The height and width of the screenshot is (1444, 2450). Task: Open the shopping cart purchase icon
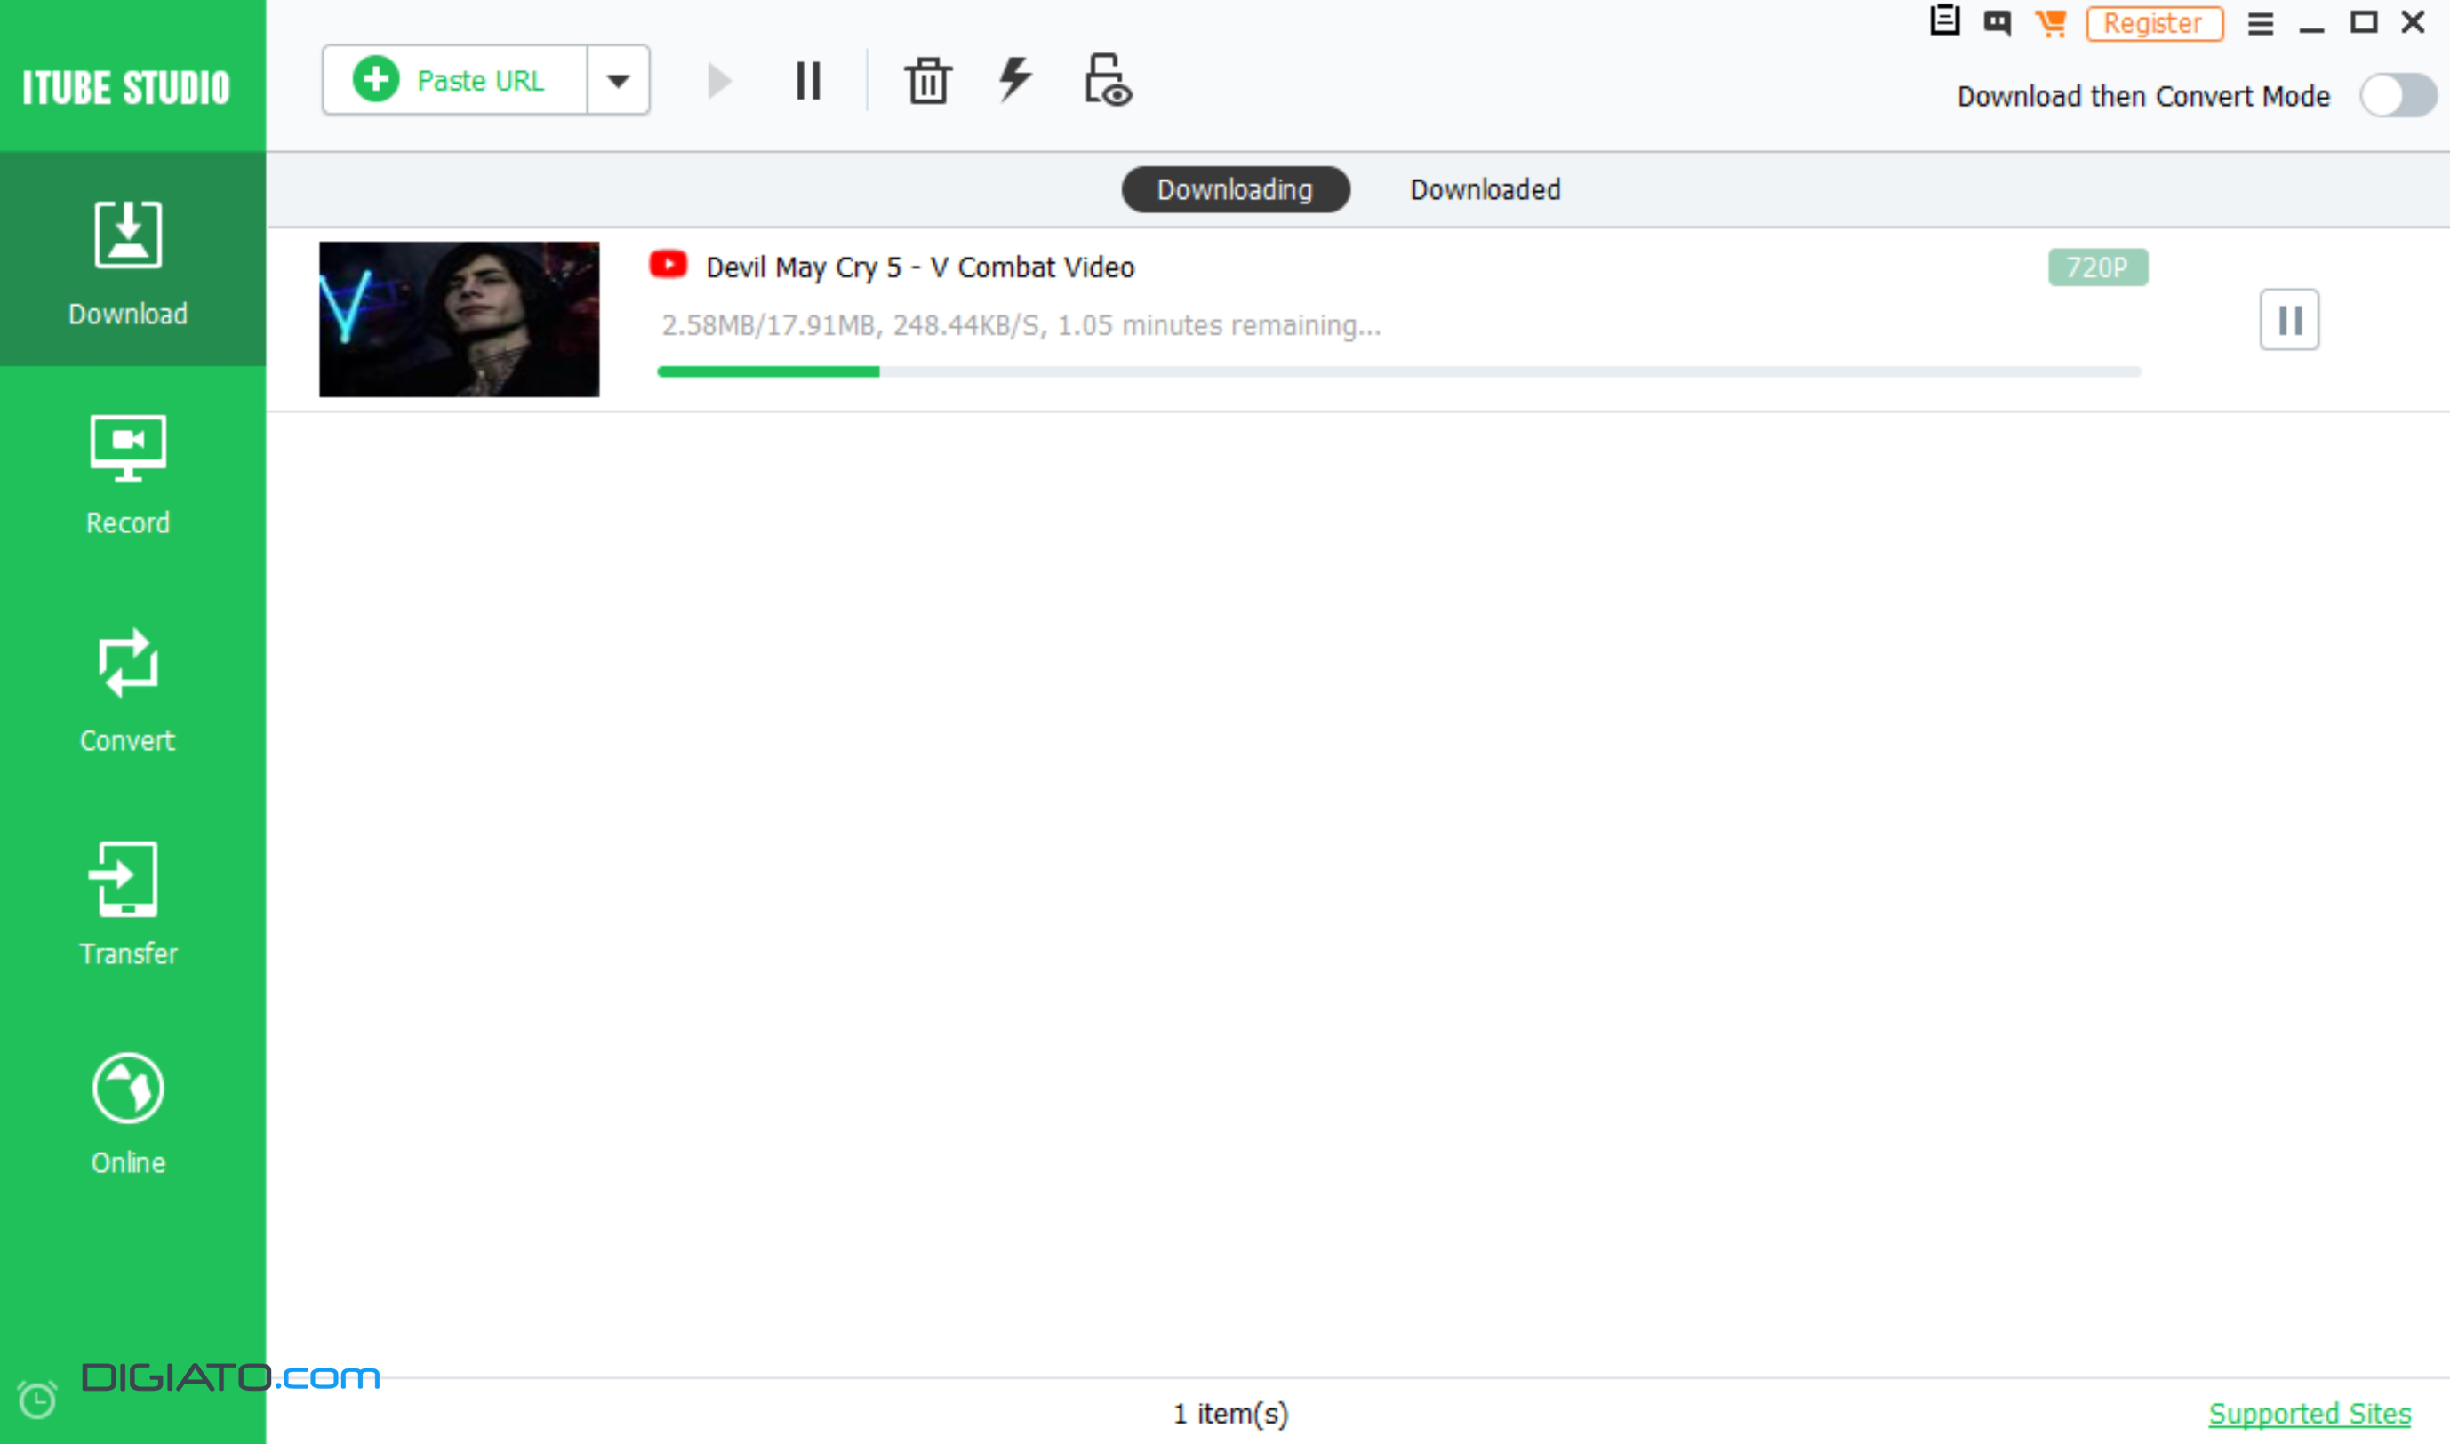(2051, 22)
